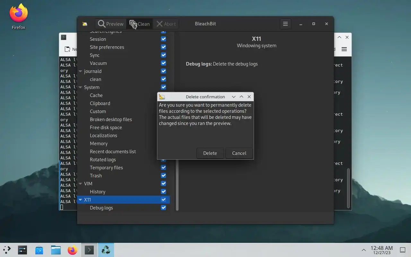Viewport: 411px width, 257px height.
Task: Select the Site preferences tree item
Action: click(107, 47)
